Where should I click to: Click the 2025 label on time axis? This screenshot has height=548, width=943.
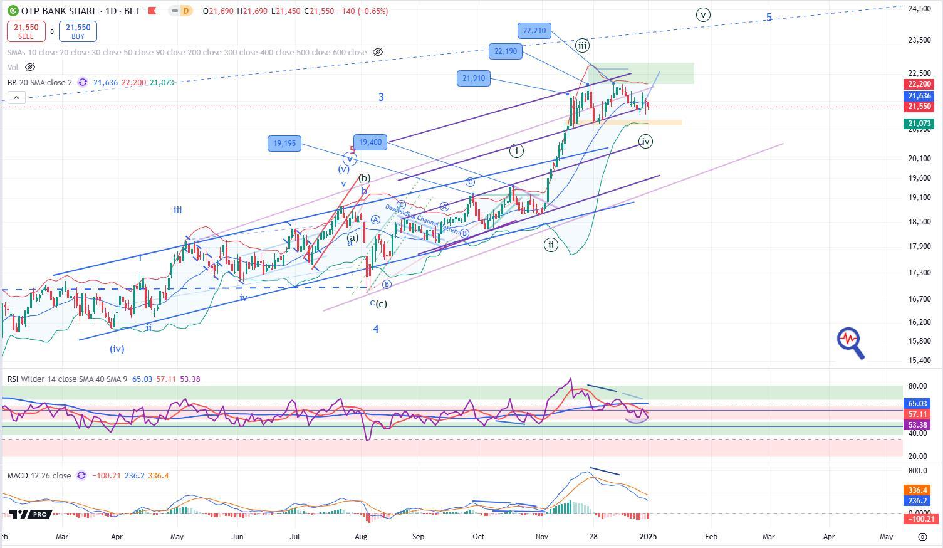(648, 537)
